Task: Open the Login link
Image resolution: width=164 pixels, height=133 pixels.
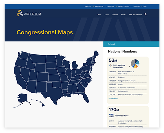Action: coord(145,7)
